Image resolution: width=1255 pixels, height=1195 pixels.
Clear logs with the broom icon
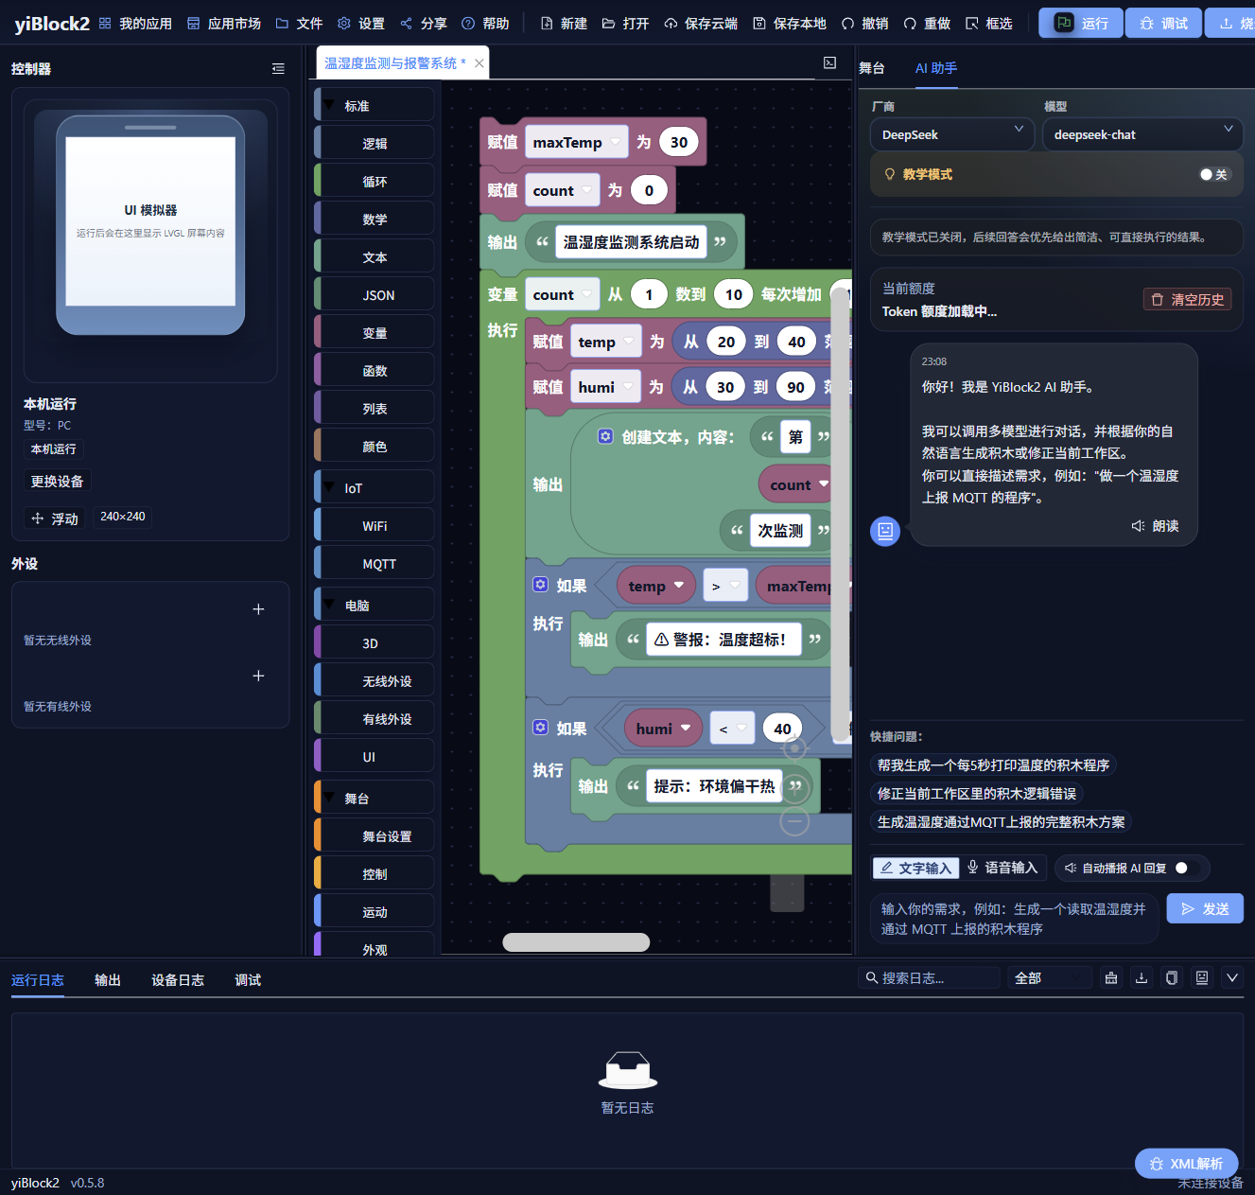pyautogui.click(x=1111, y=977)
